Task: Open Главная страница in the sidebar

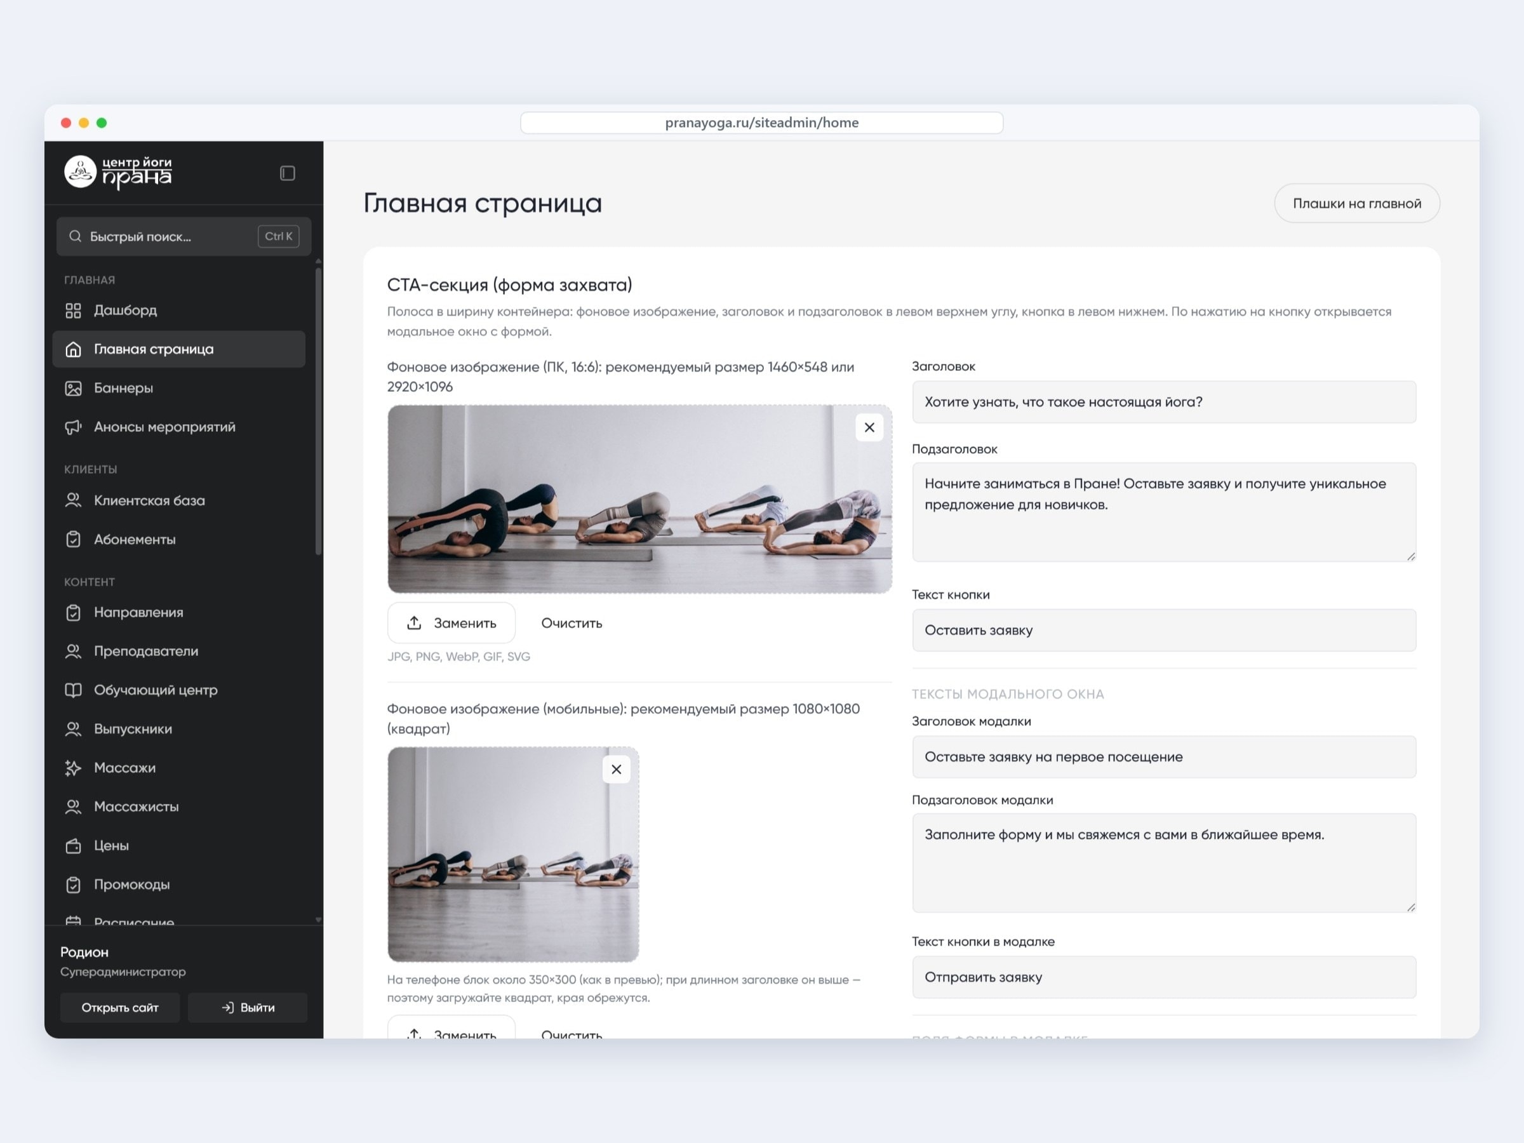Action: [179, 349]
